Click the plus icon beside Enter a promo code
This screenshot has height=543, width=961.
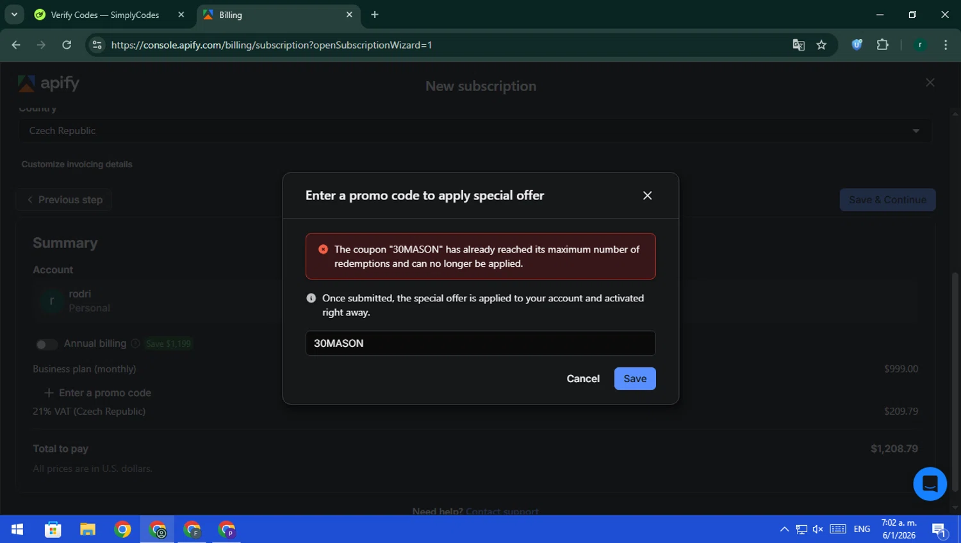[x=49, y=392]
